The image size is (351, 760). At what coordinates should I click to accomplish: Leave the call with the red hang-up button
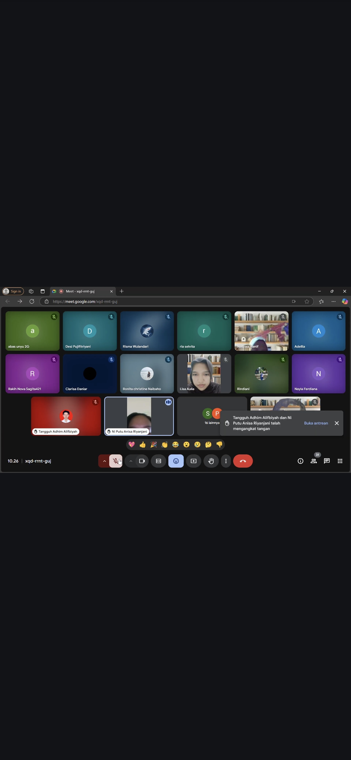[243, 461]
